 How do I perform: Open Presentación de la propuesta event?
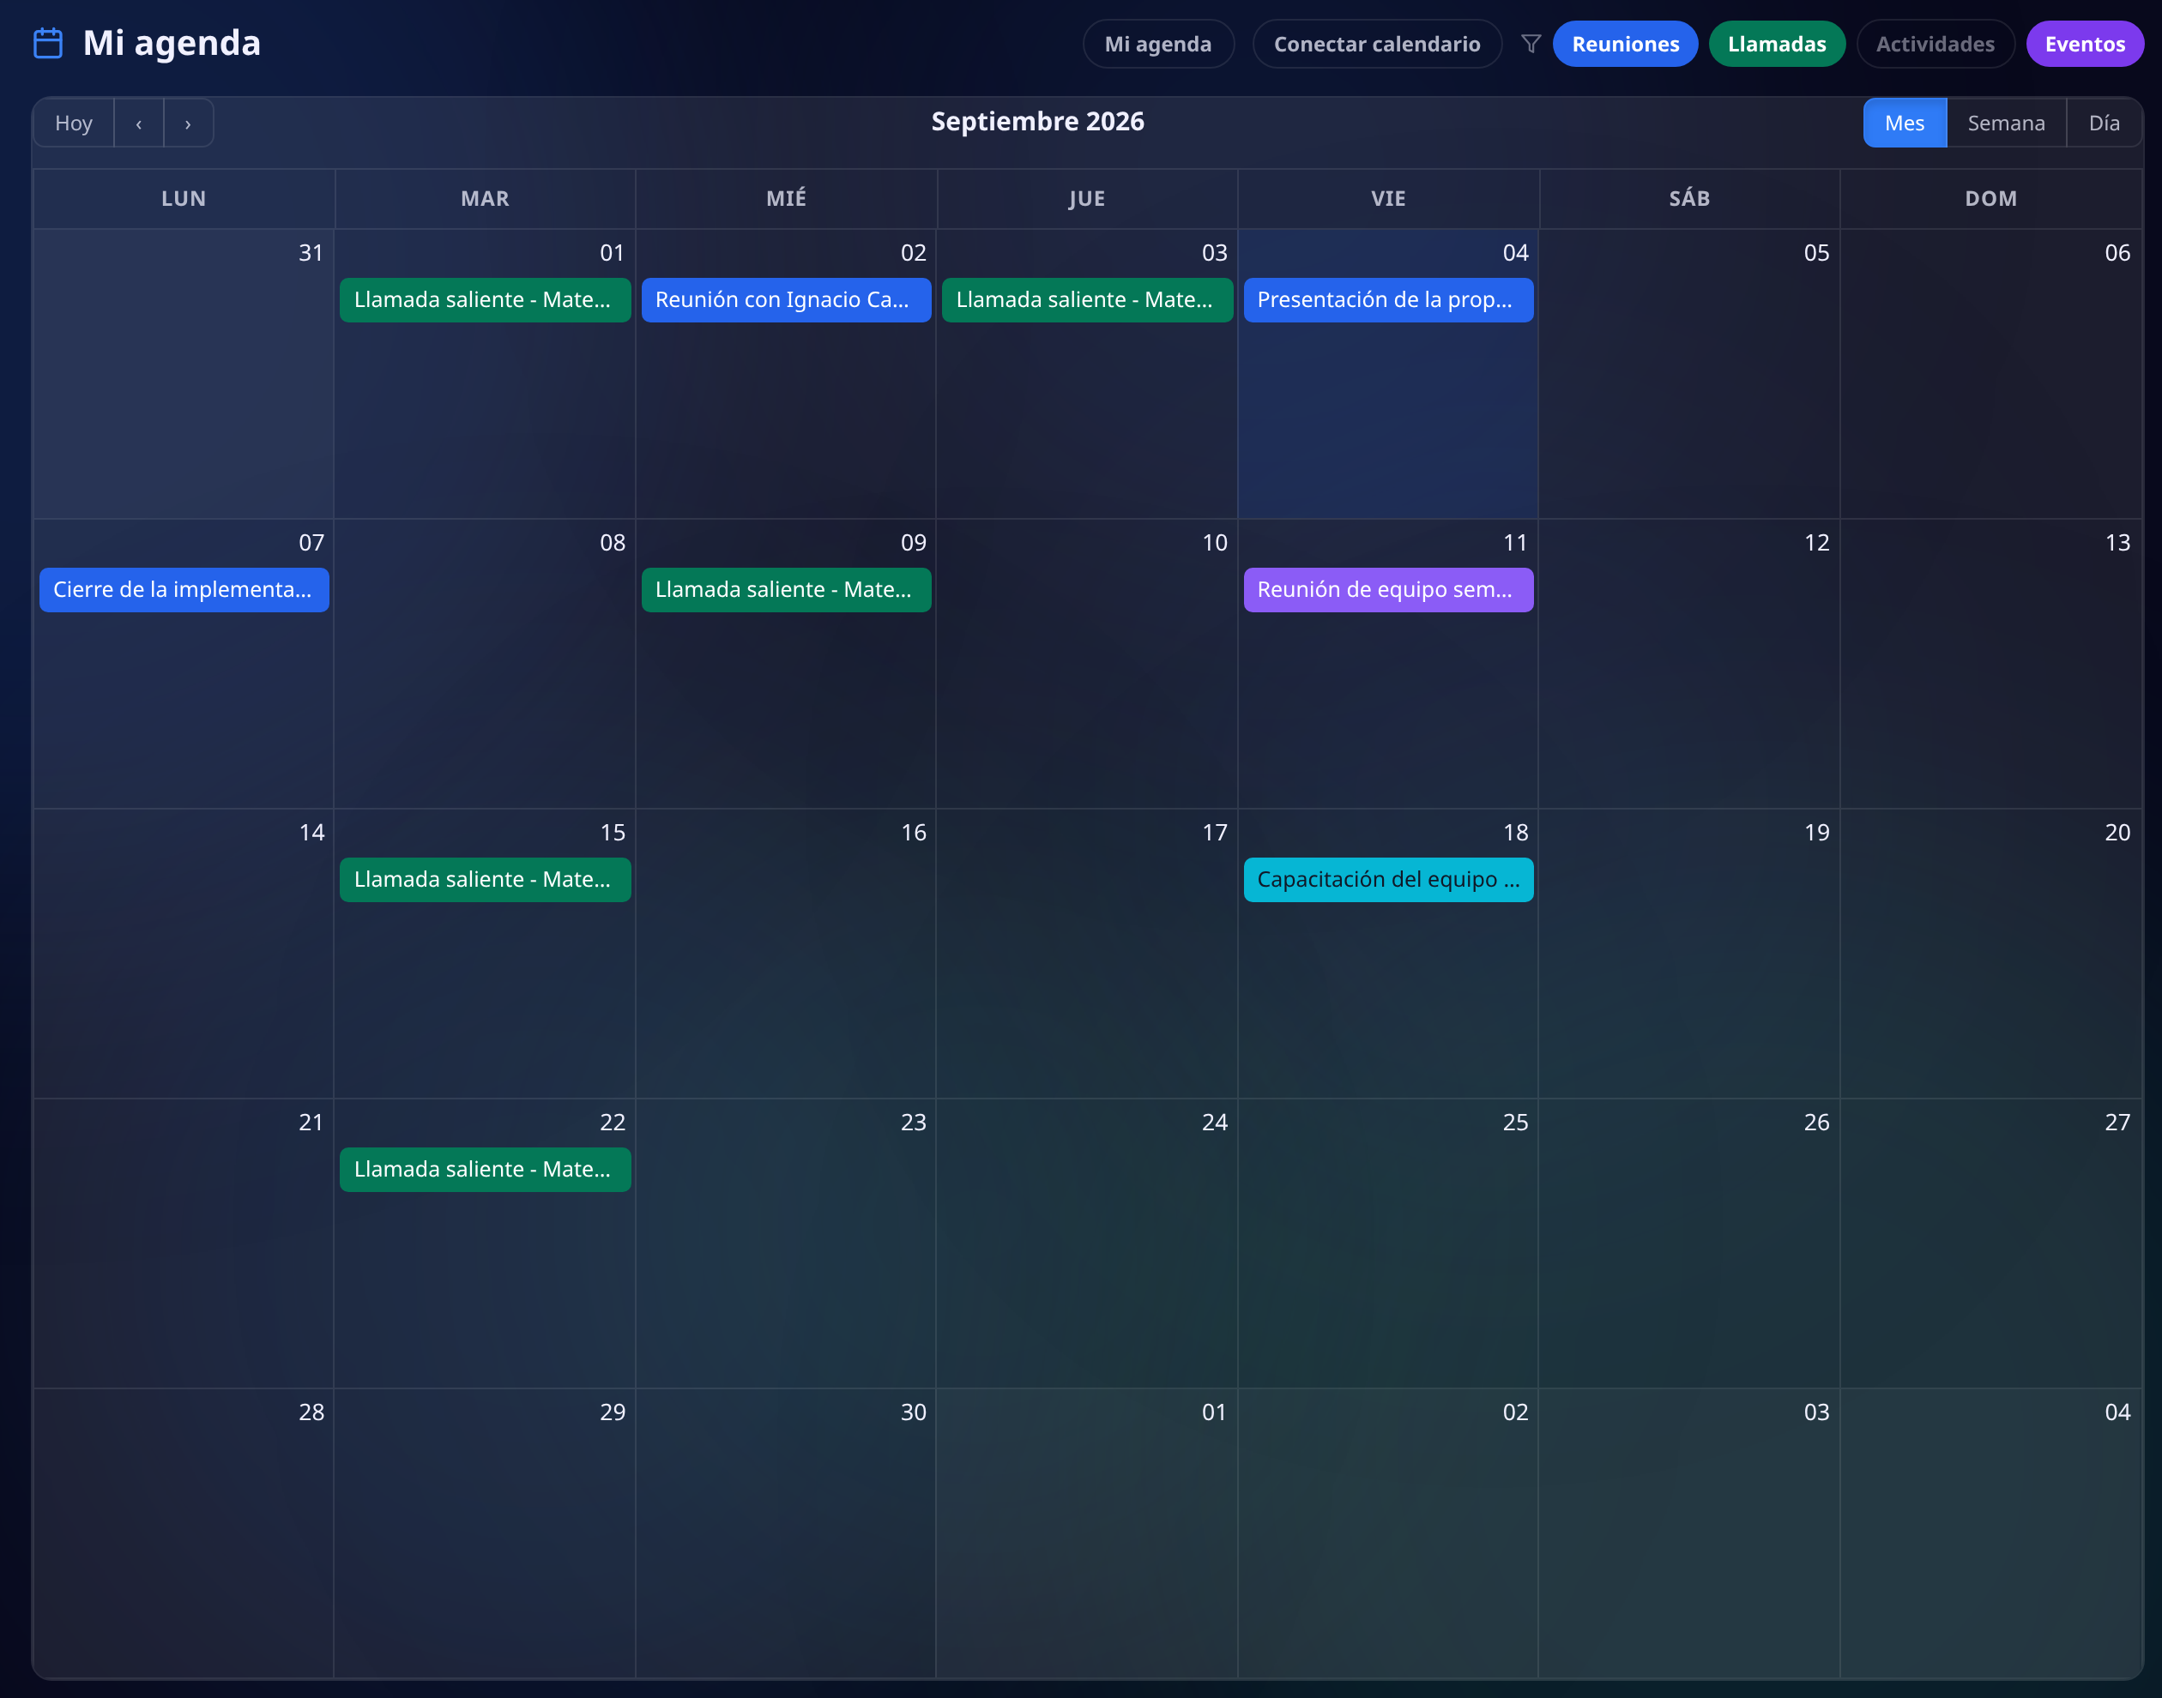[x=1388, y=300]
